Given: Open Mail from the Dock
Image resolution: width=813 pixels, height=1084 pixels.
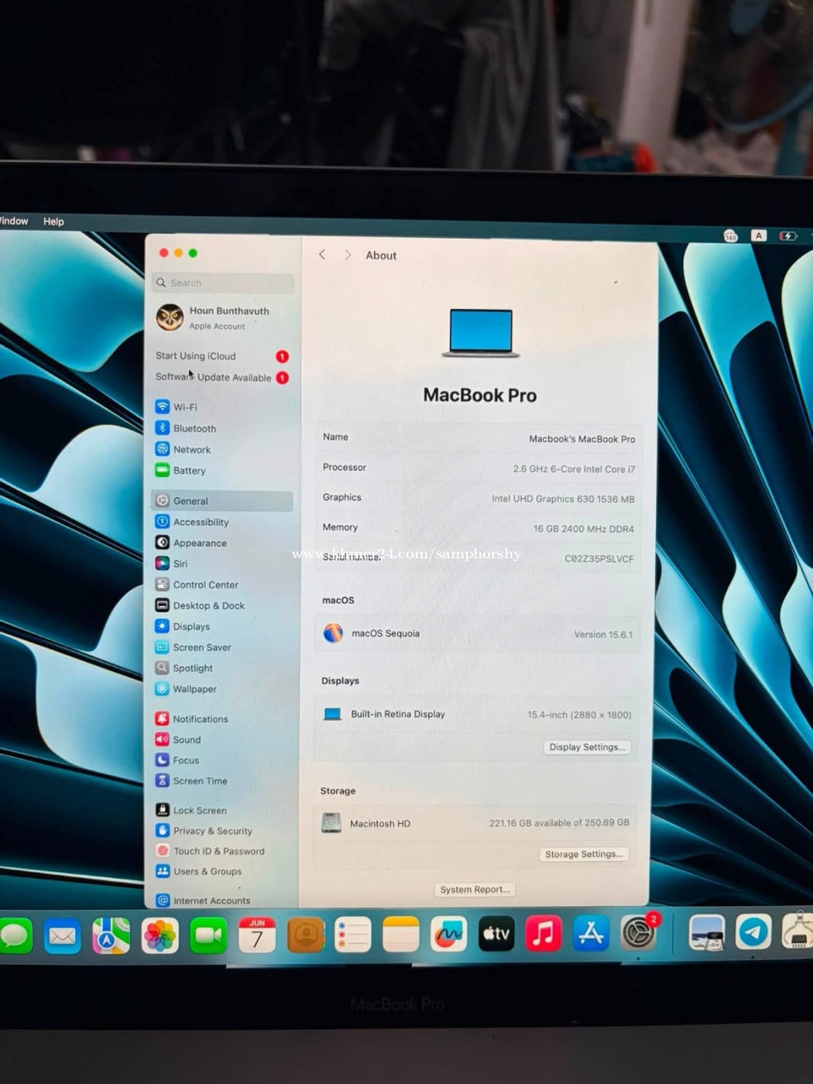Looking at the screenshot, I should pos(62,936).
